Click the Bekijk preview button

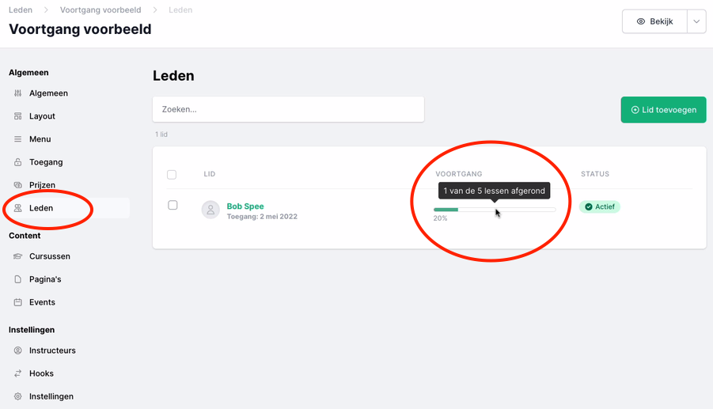(654, 21)
